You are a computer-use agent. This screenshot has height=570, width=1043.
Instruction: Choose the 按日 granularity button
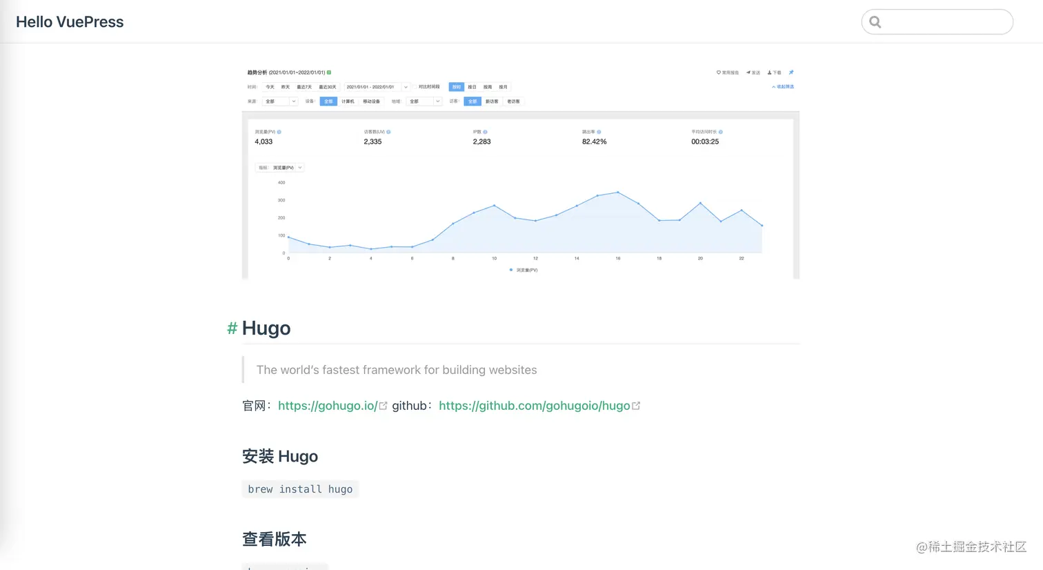(472, 87)
